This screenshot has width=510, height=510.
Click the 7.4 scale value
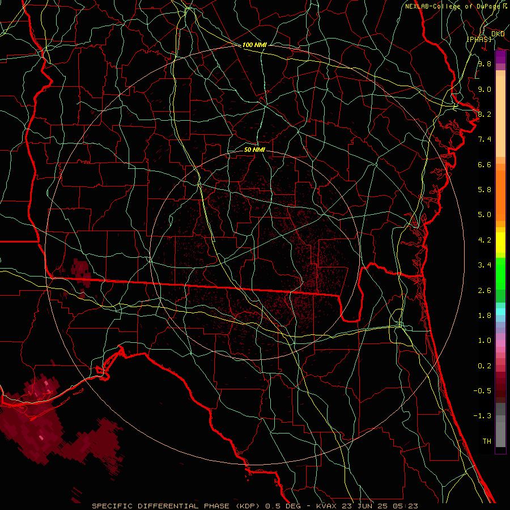point(484,139)
